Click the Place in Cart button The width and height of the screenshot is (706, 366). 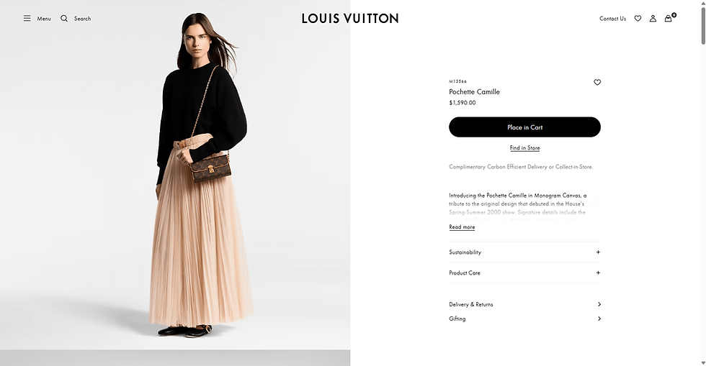(x=524, y=127)
